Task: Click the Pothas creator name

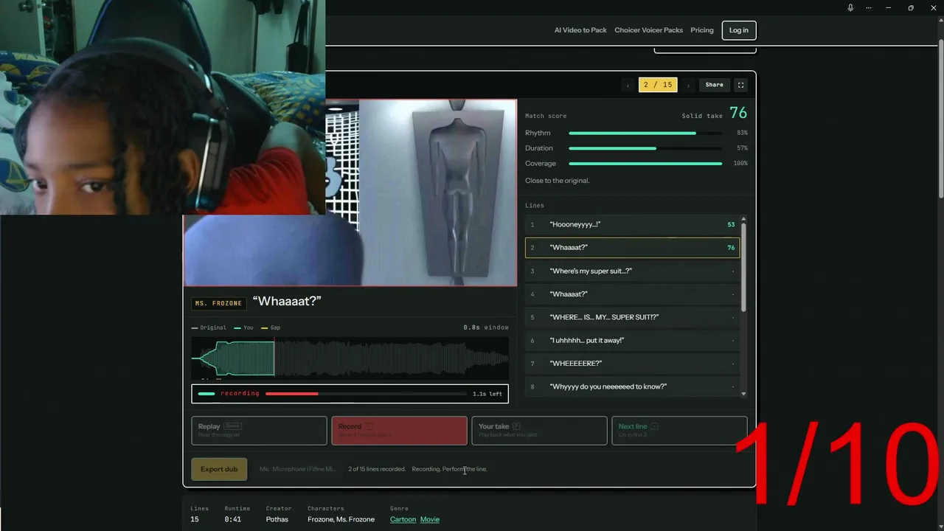Action: click(x=279, y=519)
